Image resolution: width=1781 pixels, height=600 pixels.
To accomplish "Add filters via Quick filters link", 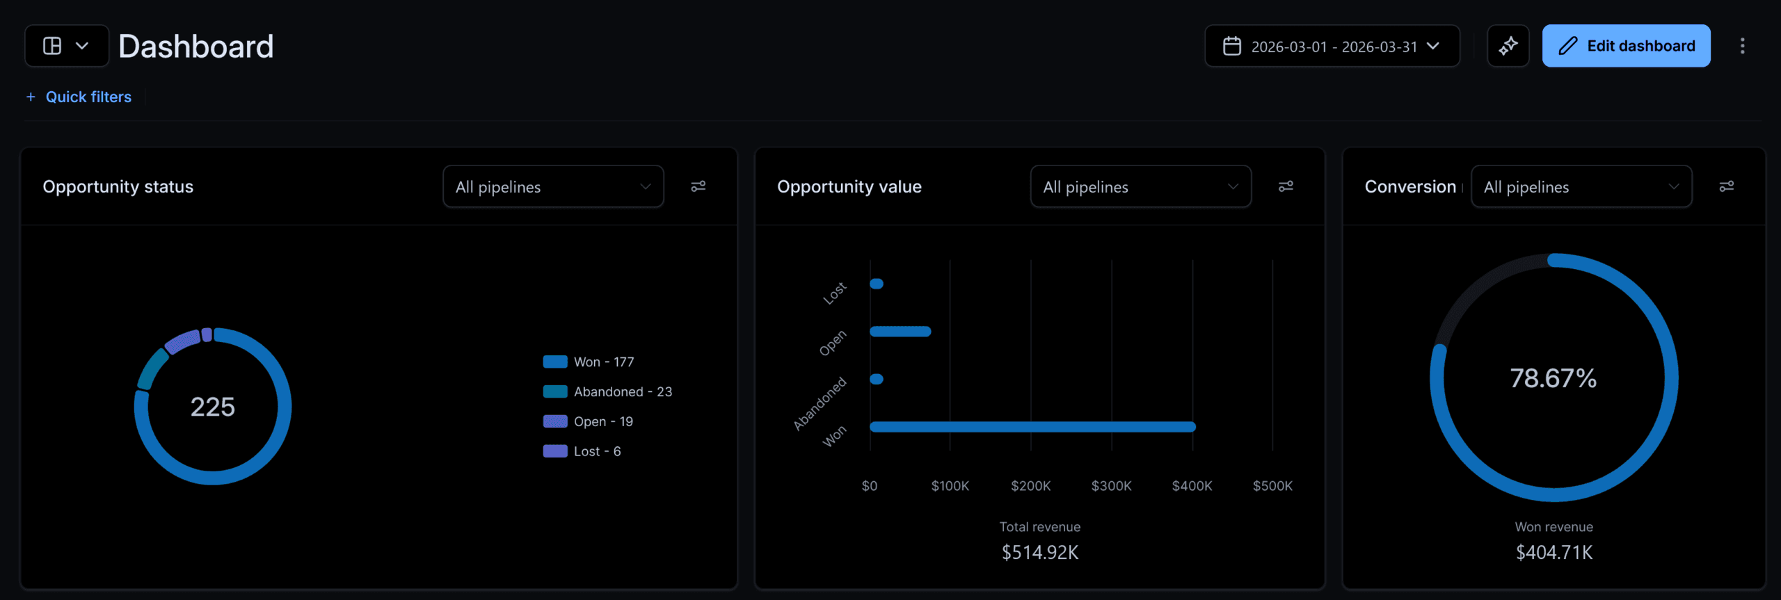I will point(79,97).
